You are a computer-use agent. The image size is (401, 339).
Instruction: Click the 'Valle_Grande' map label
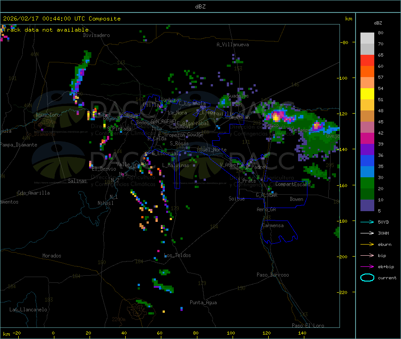tap(132, 164)
